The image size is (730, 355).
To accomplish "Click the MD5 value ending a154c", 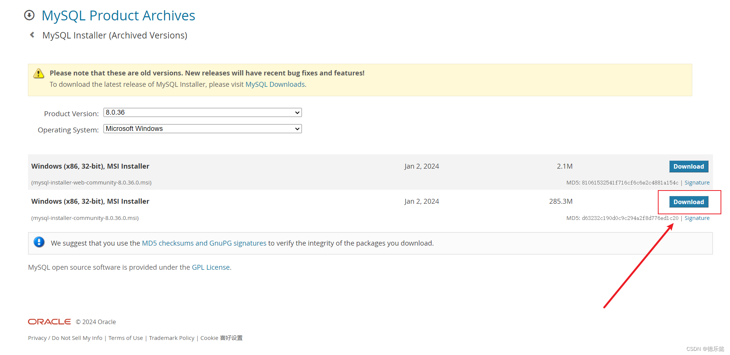I will (x=630, y=183).
